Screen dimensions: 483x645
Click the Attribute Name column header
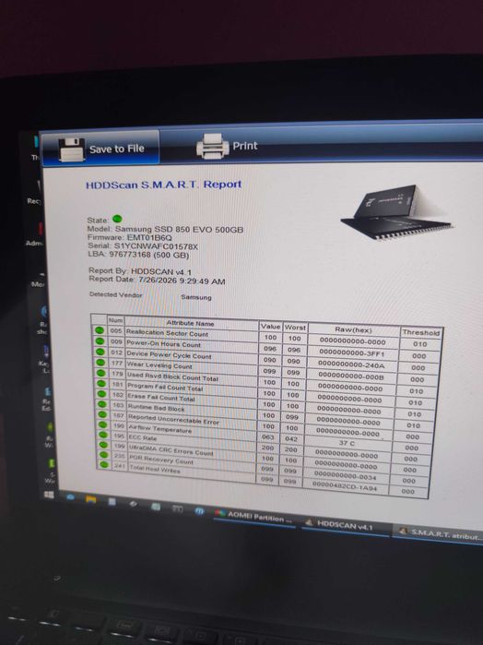tap(190, 323)
